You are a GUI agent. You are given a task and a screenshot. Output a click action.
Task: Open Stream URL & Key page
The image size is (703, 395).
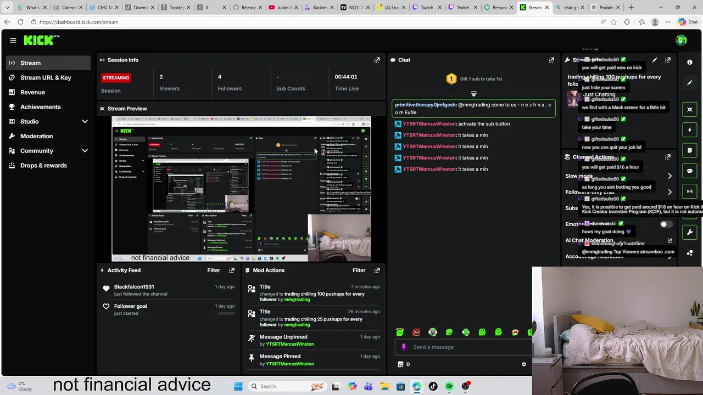(x=48, y=77)
